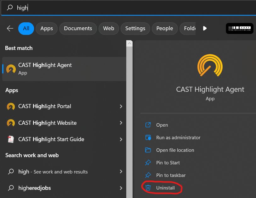Click the 'CAST Highlight Agent' title in details pane
Screen dimensions: 256x198
210,90
